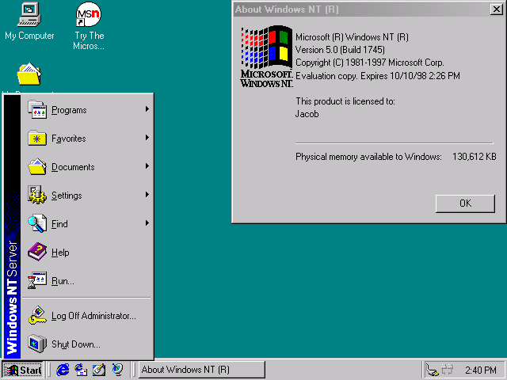
Task: Click the Settings gear icon
Action: 37,195
